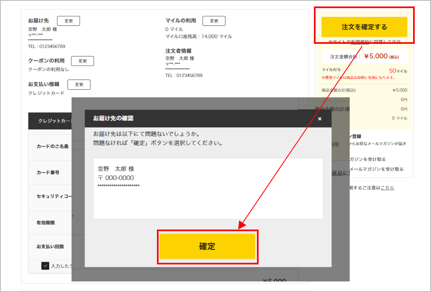The image size is (431, 292).
Task: Click the 注文を確定する order button
Action: tap(364, 27)
